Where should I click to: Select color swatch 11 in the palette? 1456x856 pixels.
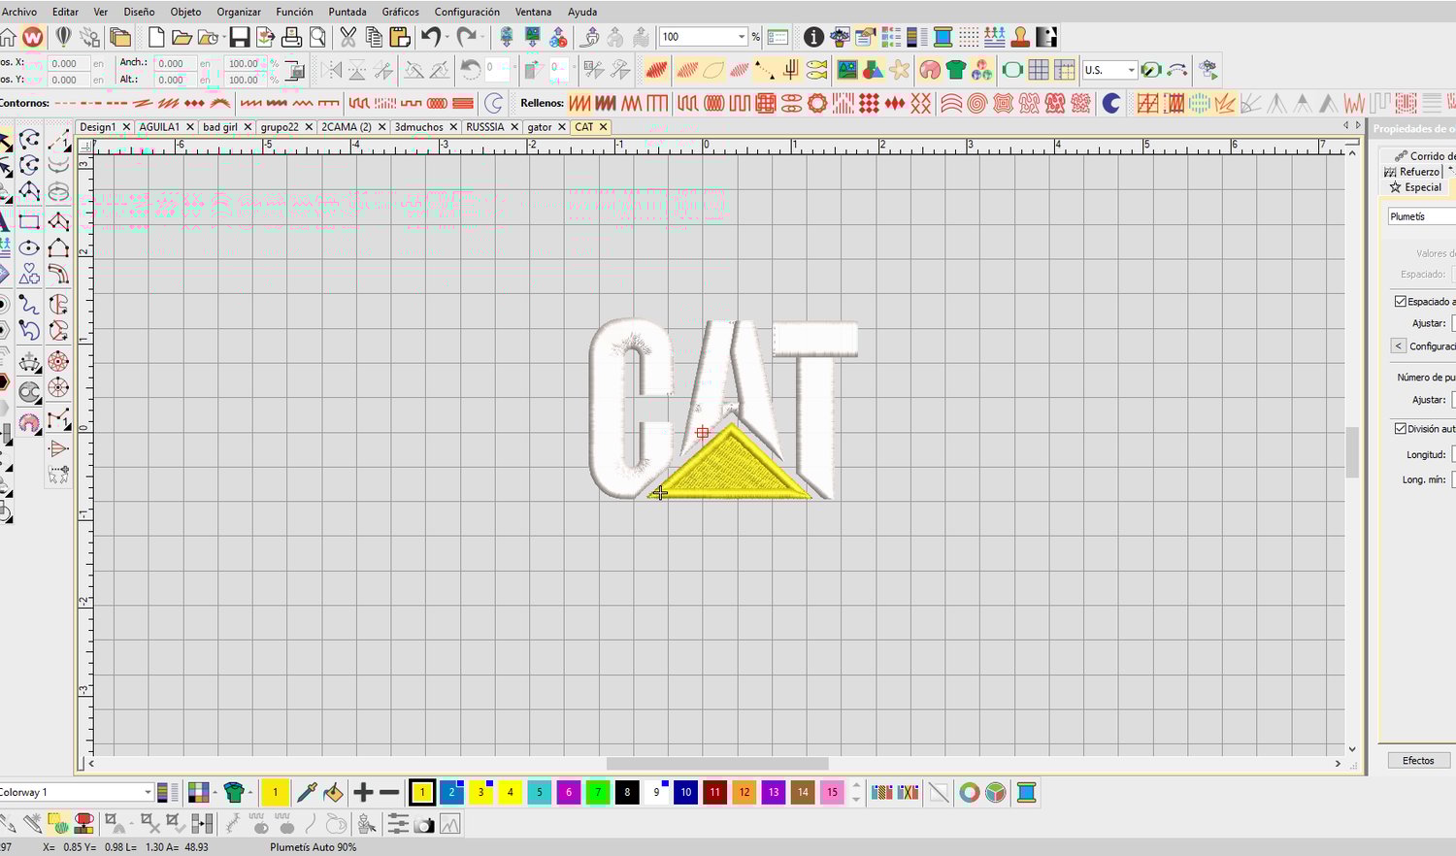pyautogui.click(x=714, y=793)
